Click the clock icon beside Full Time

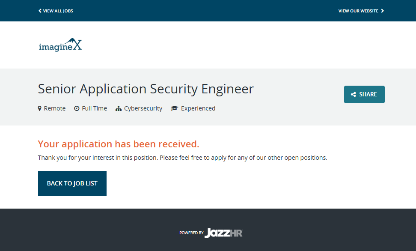(77, 108)
